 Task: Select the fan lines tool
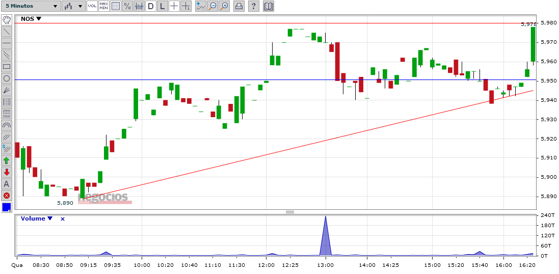pos(7,90)
